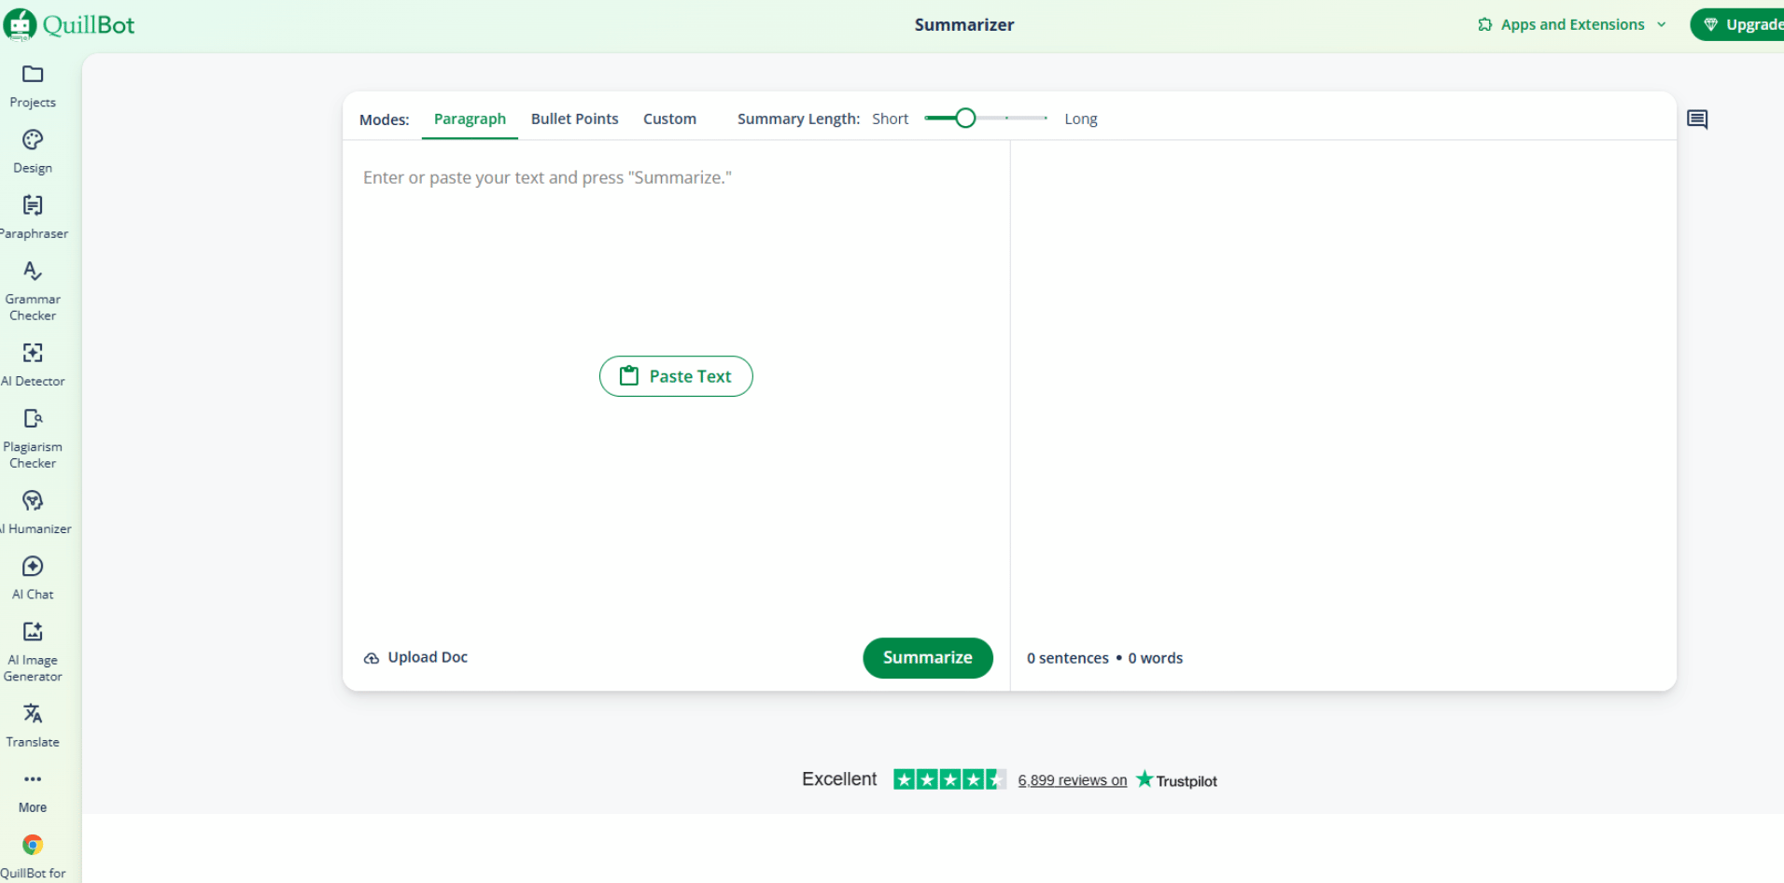Open the Plagiarism Checker tool
The image size is (1784, 883).
point(33,439)
